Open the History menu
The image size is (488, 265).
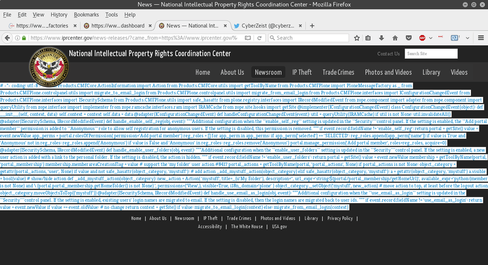pyautogui.click(x=59, y=15)
